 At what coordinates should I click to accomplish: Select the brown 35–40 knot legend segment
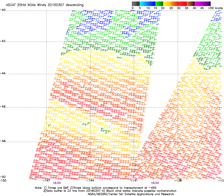pyautogui.click(x=191, y=4)
